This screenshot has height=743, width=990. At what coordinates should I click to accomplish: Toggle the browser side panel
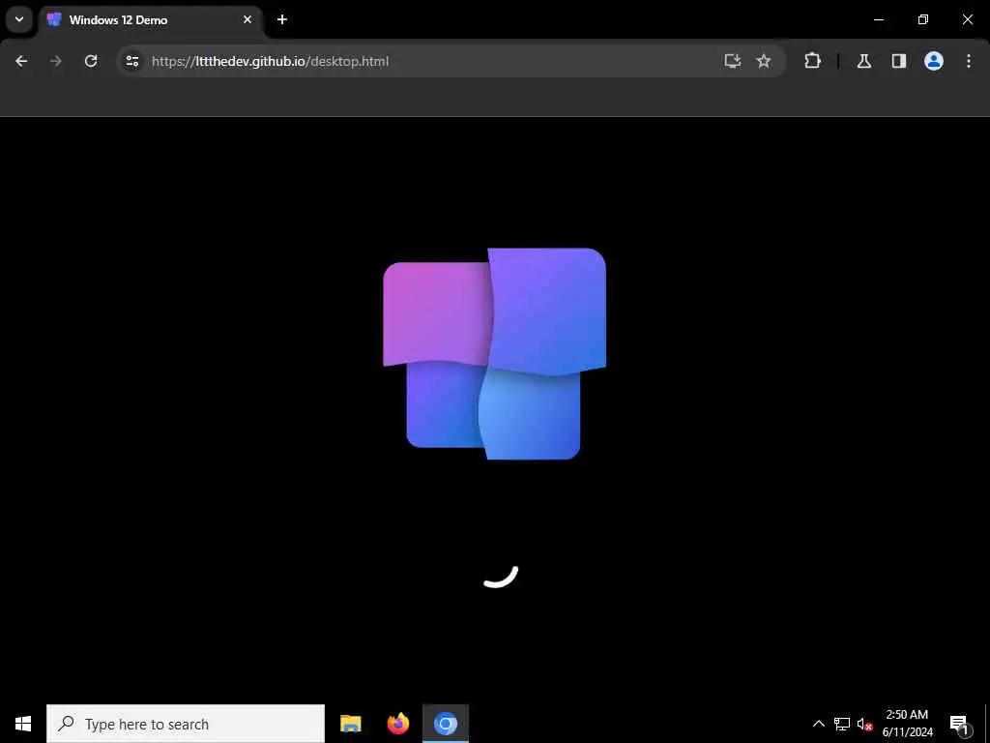coord(899,61)
